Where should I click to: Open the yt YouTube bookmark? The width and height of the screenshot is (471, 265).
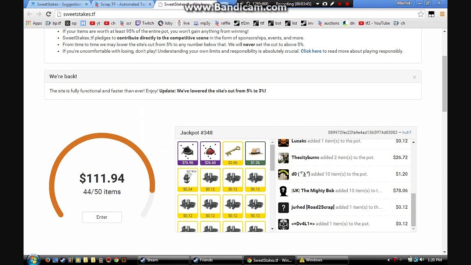pos(95,23)
